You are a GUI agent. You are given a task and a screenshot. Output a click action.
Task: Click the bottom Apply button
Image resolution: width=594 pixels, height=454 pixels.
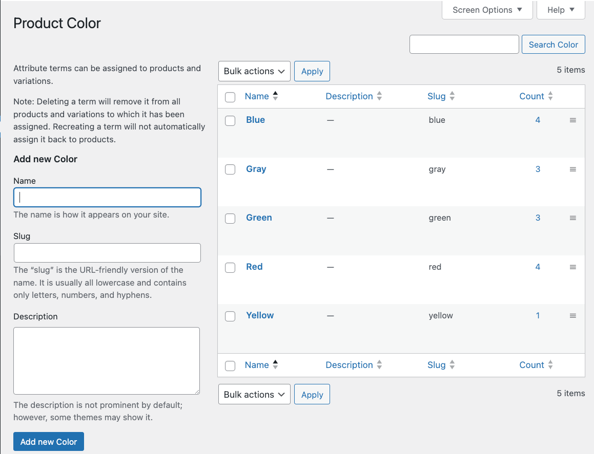coord(312,394)
